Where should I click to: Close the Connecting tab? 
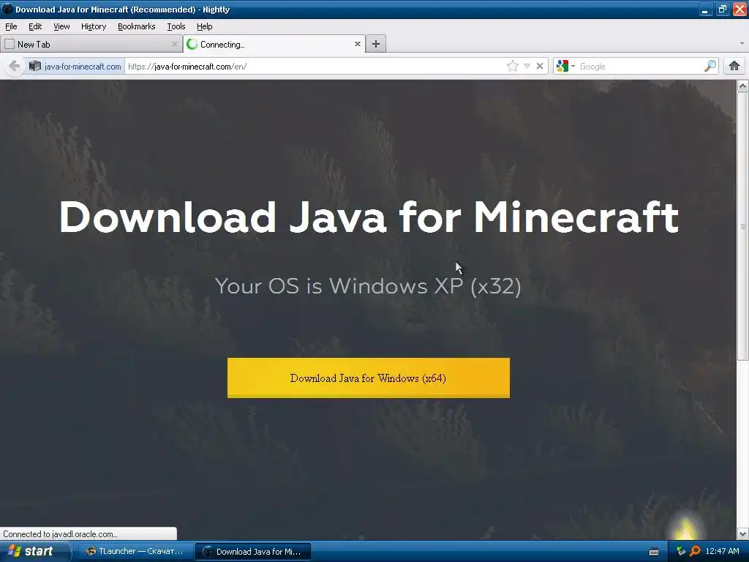pos(357,44)
